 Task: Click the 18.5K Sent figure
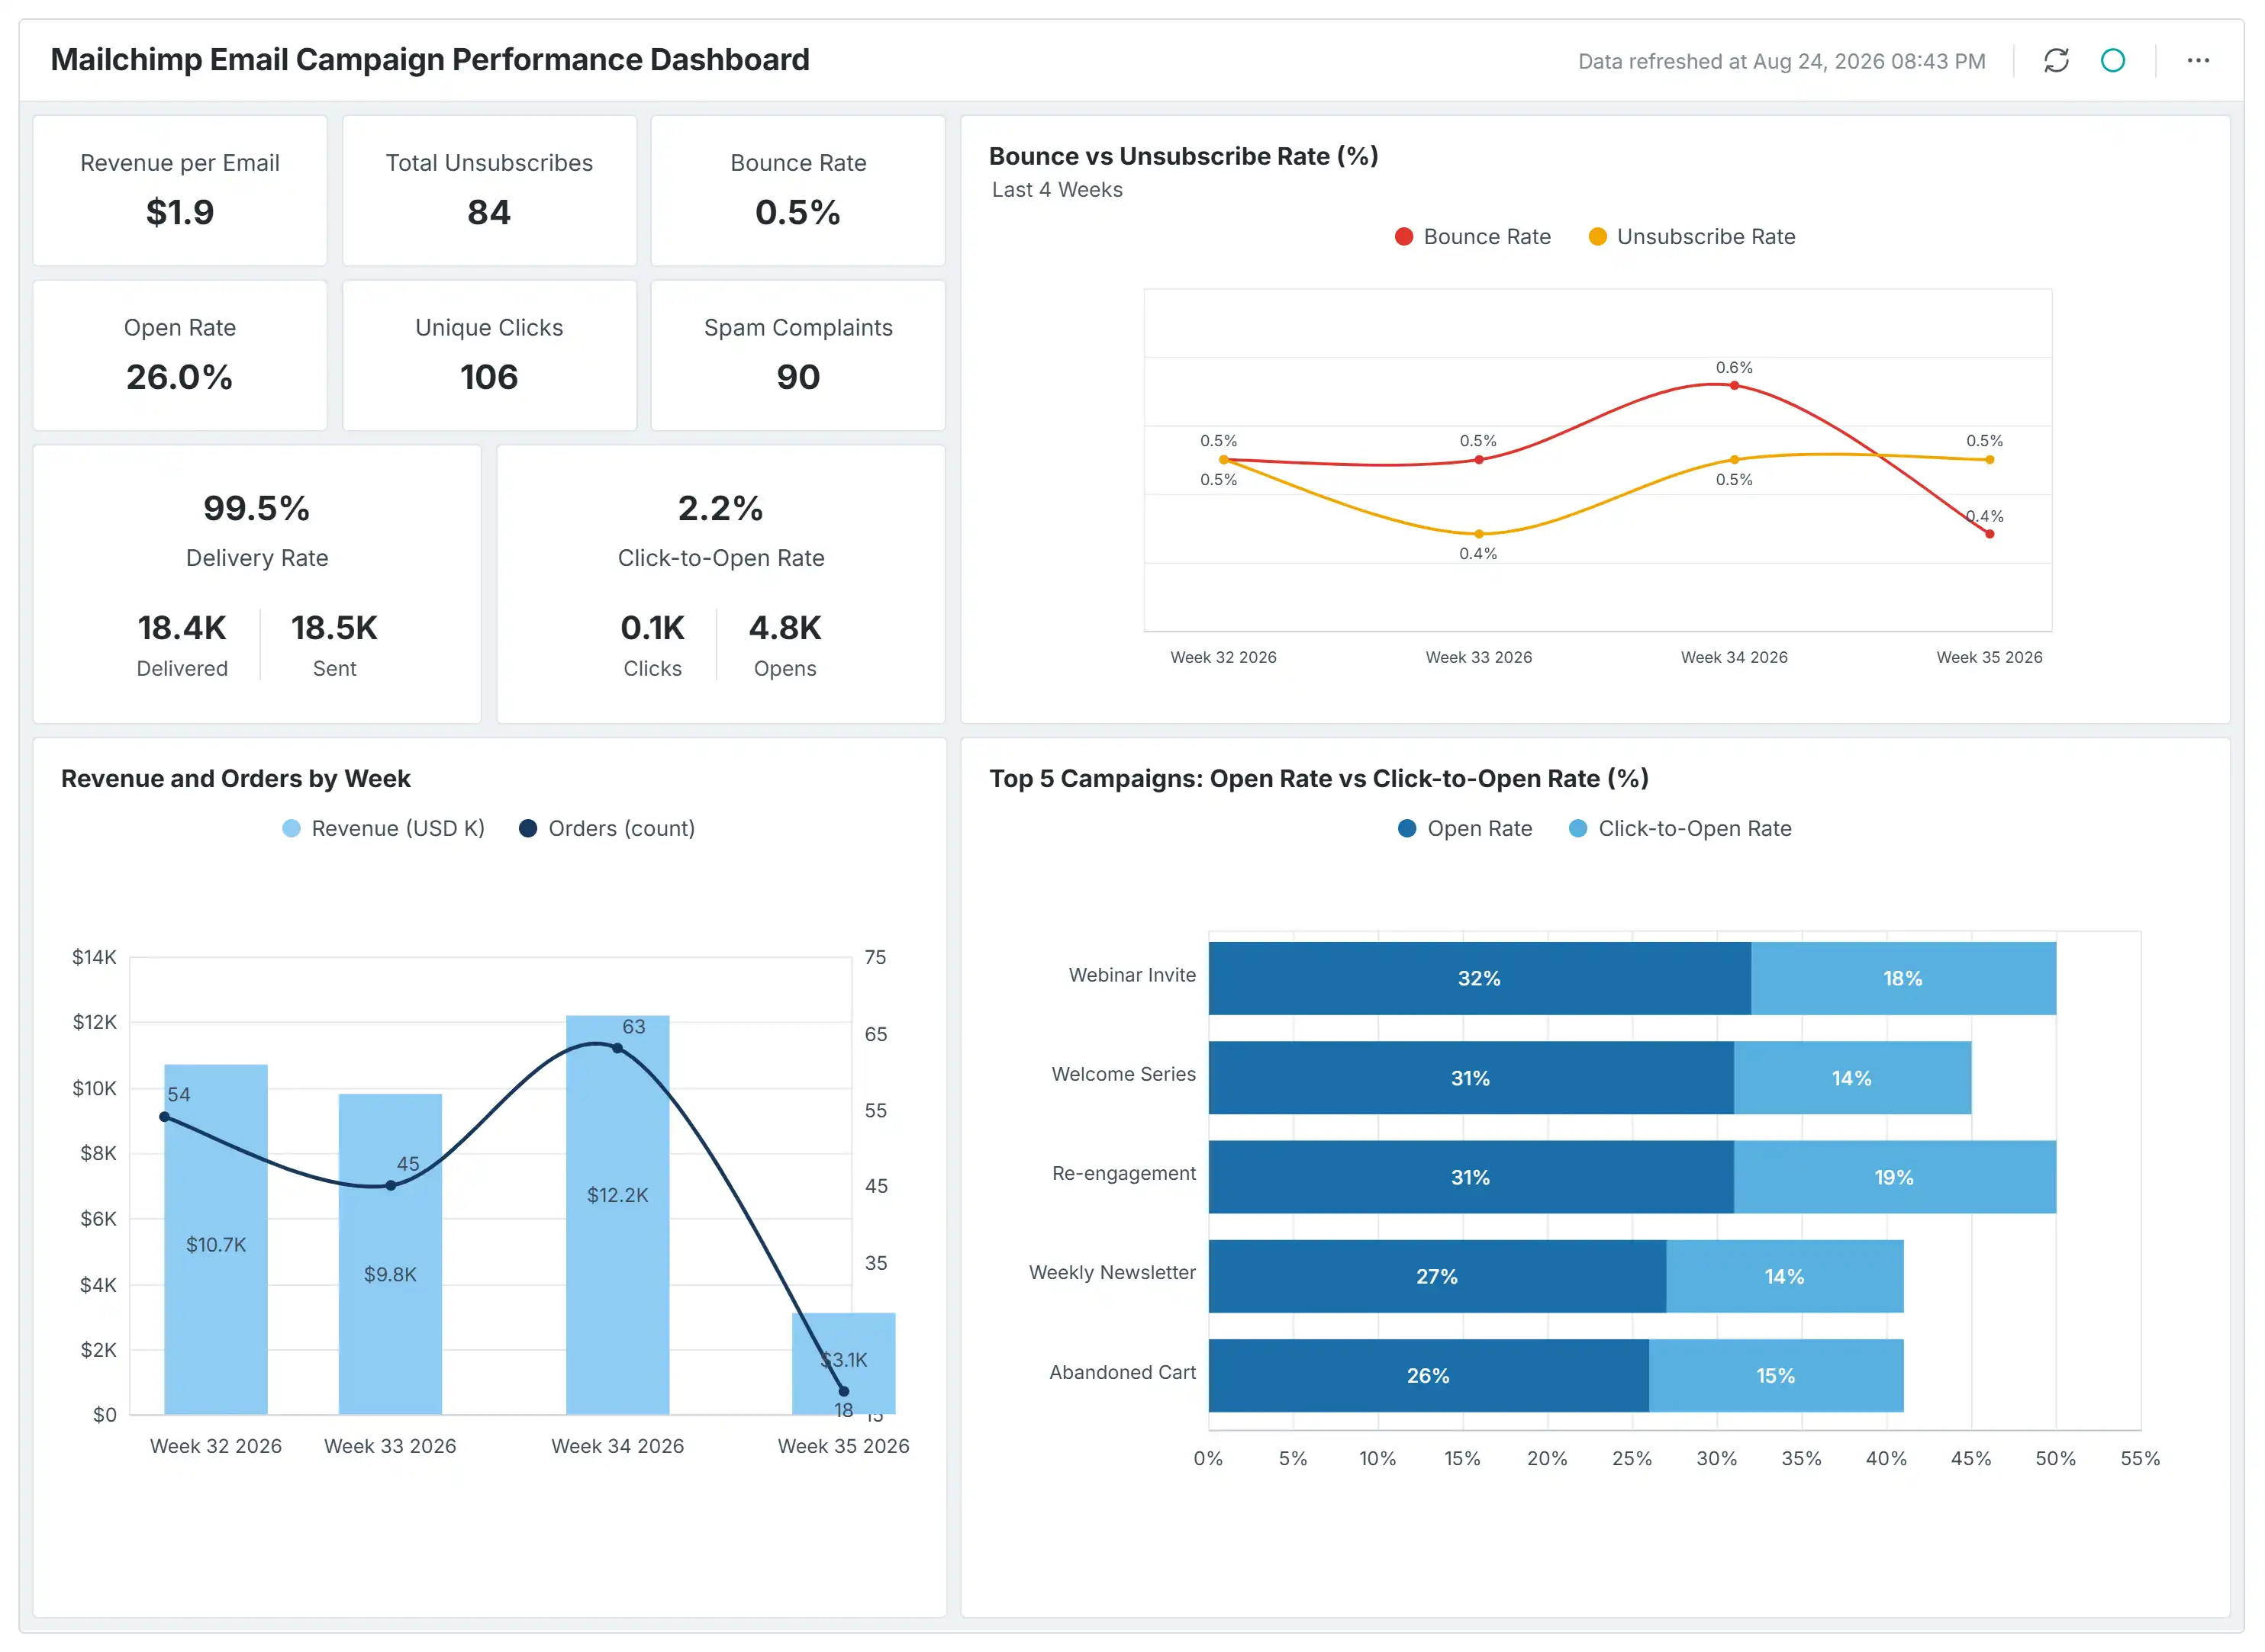(334, 628)
